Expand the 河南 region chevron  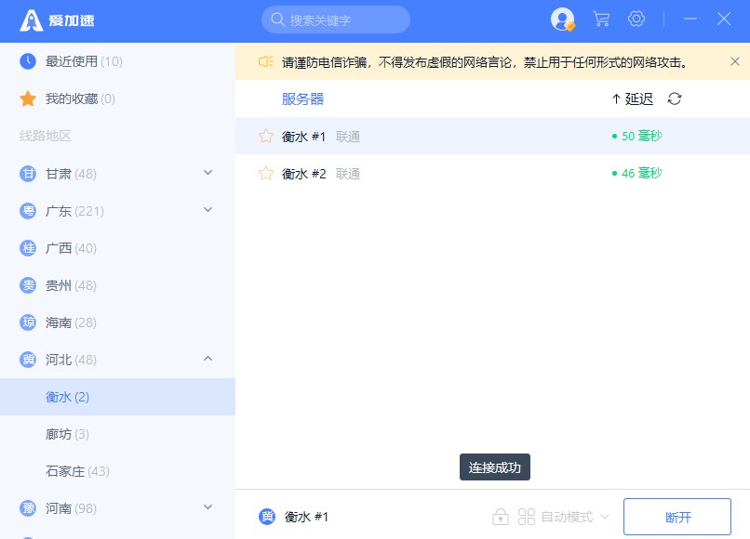point(208,507)
